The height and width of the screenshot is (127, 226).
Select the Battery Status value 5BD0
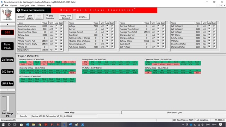click(x=147, y=41)
